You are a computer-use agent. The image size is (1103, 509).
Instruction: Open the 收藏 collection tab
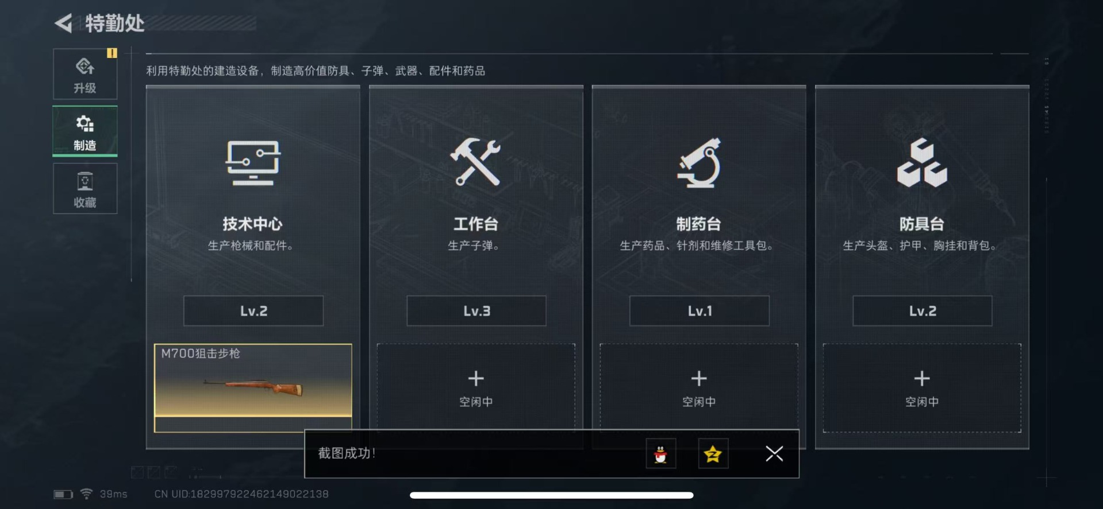[x=85, y=189]
